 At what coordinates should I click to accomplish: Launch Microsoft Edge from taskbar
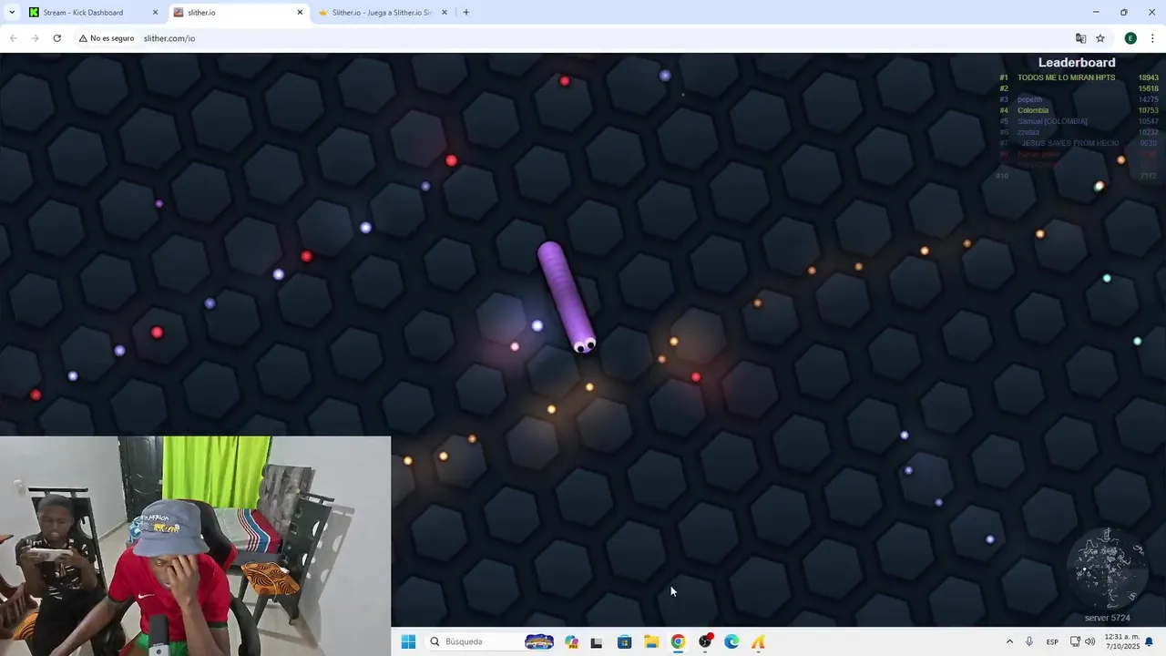tap(731, 641)
